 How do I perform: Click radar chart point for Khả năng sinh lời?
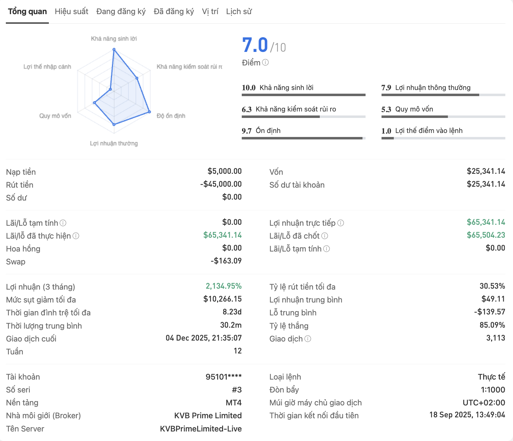114,49
